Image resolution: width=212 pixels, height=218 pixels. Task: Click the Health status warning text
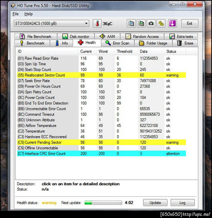click(x=49, y=203)
